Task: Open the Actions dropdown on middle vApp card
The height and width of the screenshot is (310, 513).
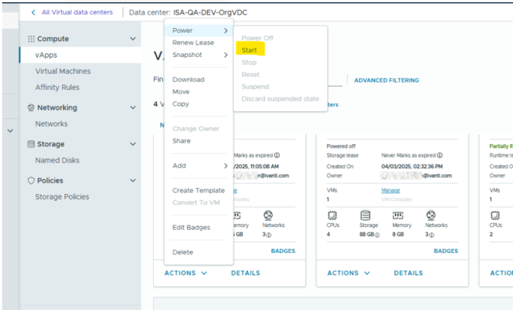Action: click(349, 273)
